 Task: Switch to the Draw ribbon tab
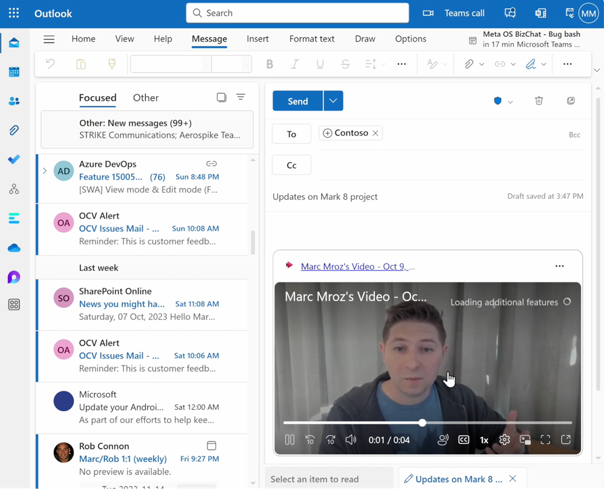pyautogui.click(x=365, y=39)
